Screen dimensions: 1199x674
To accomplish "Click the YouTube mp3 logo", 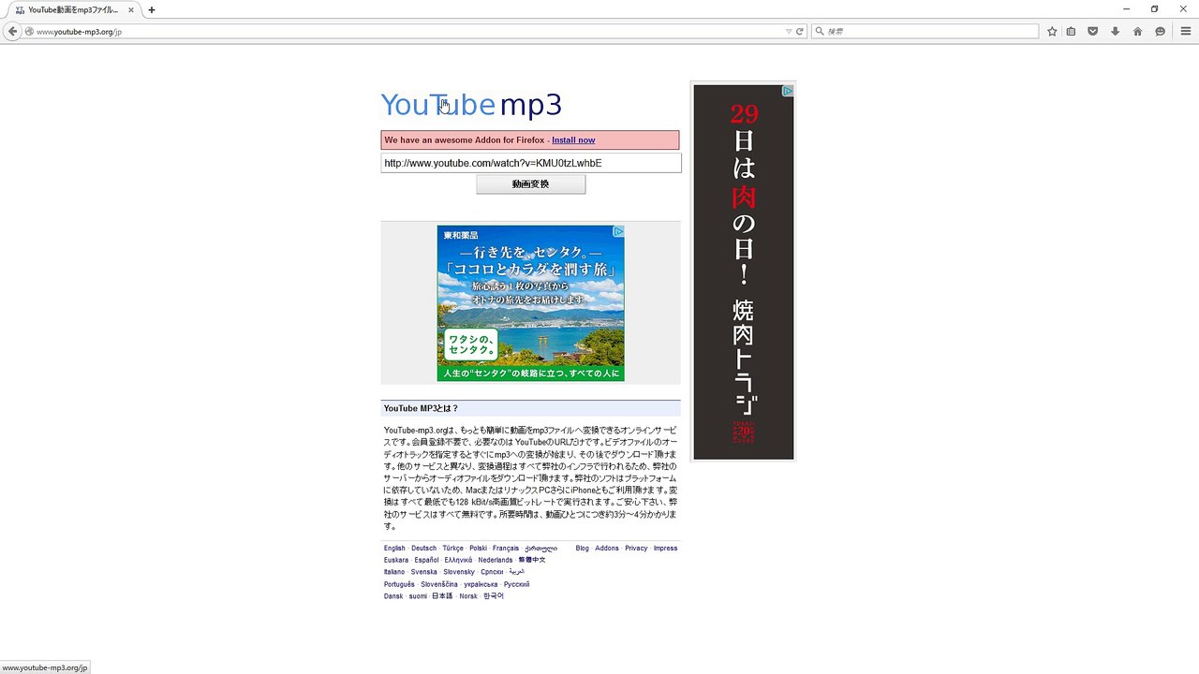I will [x=471, y=105].
